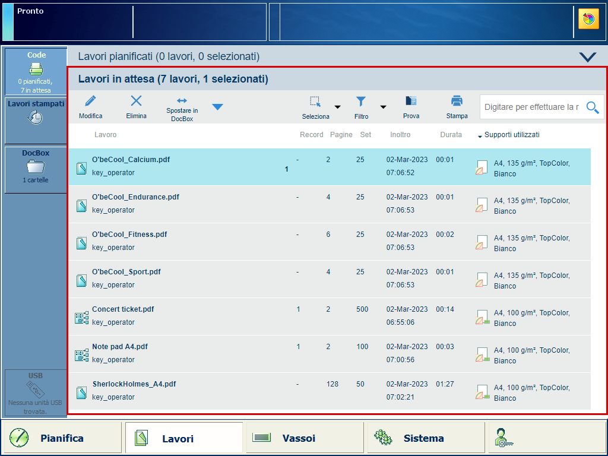Open the Lavori stampati panel
Screen dimensions: 608x456
click(x=36, y=120)
